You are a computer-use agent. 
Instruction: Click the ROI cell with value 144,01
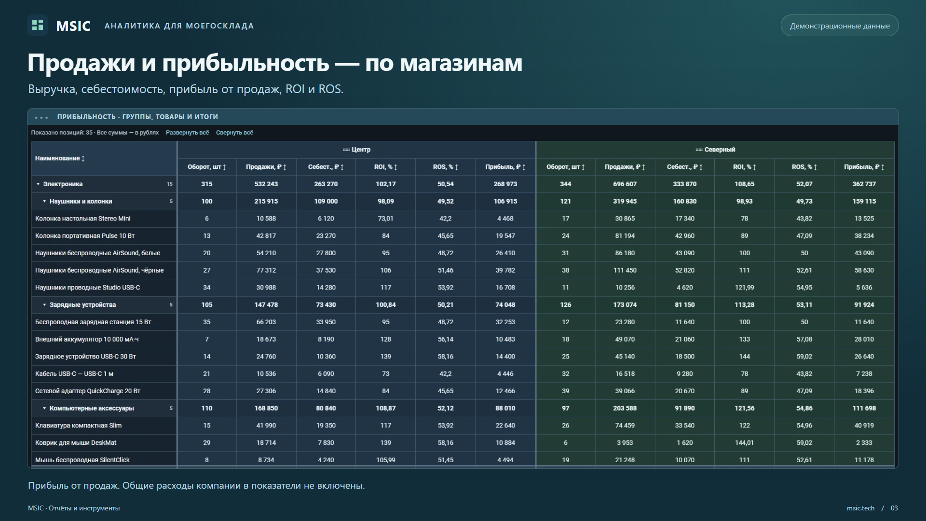[x=745, y=443]
